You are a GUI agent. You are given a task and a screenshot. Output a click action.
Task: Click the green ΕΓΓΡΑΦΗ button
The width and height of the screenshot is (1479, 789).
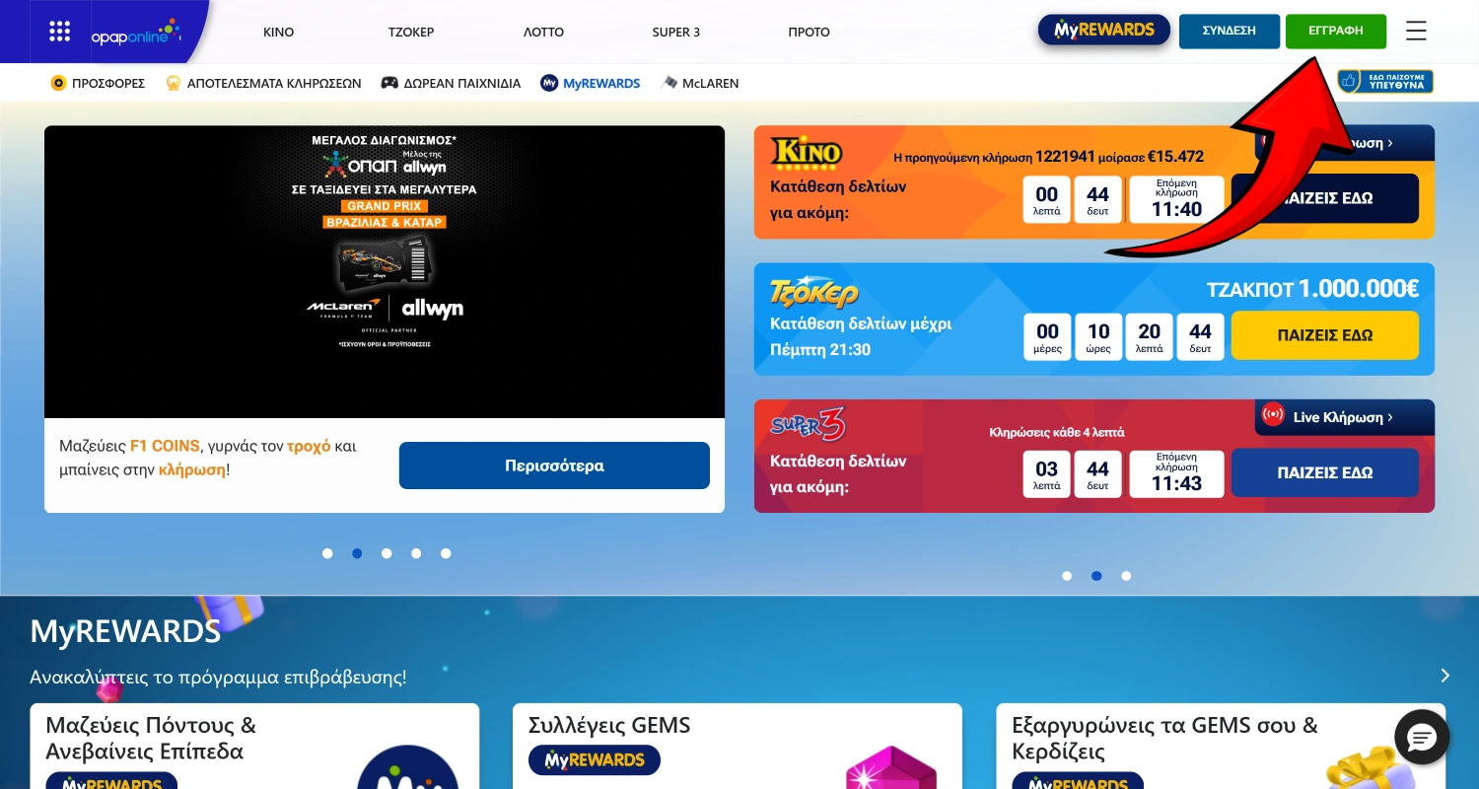1335,31
